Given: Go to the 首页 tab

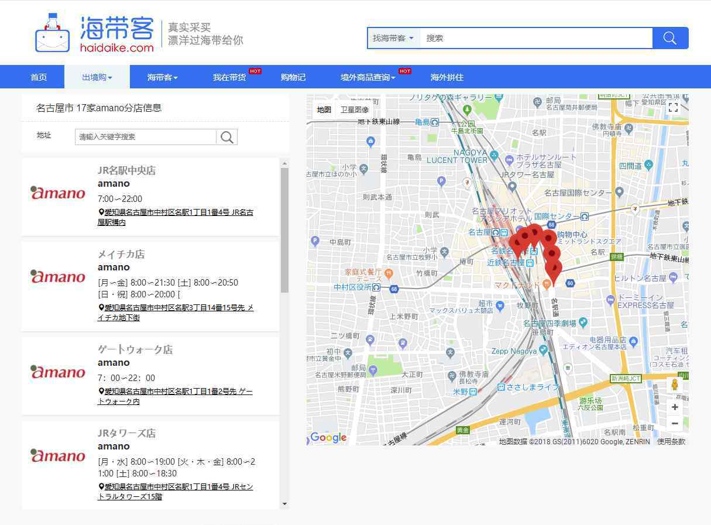Looking at the screenshot, I should [x=39, y=77].
